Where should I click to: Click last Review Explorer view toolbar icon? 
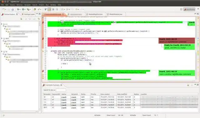39,19
